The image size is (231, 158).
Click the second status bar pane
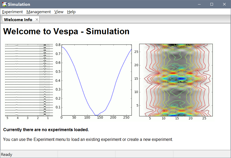[x=86, y=154]
